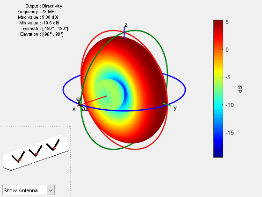Viewport: 262px width, 197px height.
Task: Click the dropdown arrow beside Show Antenna
Action: point(51,190)
